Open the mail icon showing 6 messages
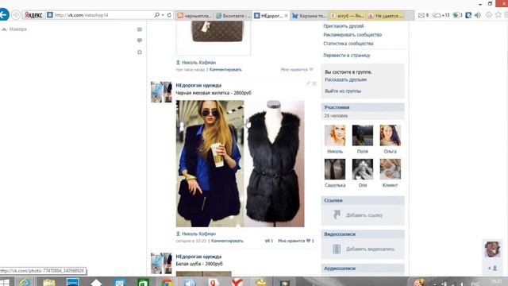The image size is (508, 286). click(423, 15)
